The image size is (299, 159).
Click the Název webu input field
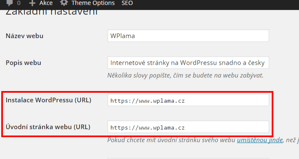188,36
